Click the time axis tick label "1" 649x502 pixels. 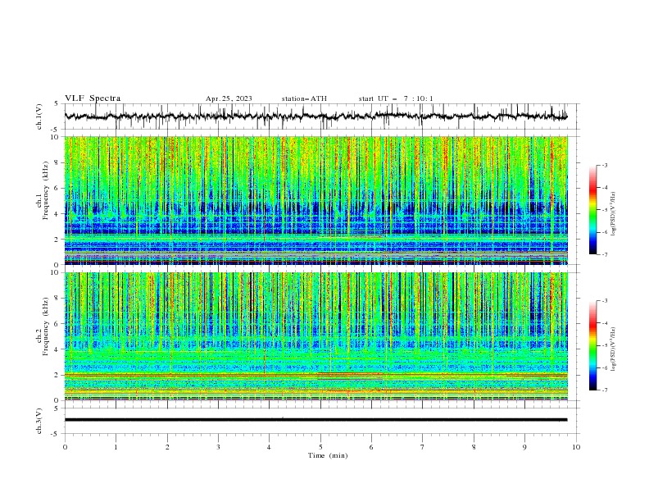coord(116,447)
